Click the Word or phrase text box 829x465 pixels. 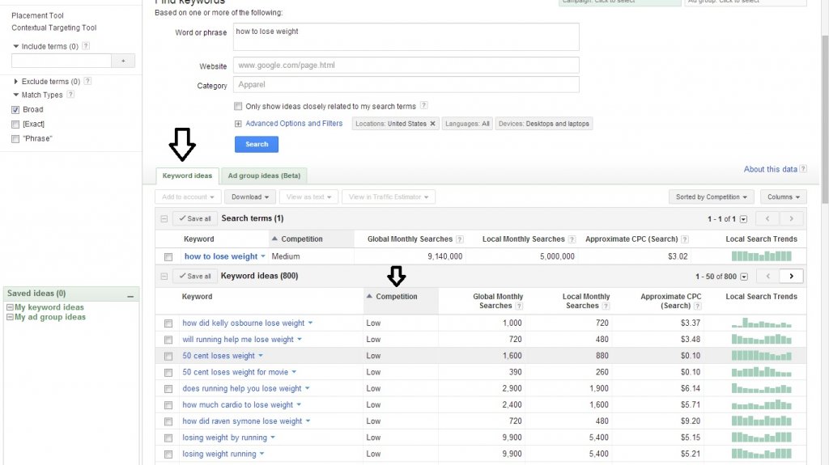point(406,36)
